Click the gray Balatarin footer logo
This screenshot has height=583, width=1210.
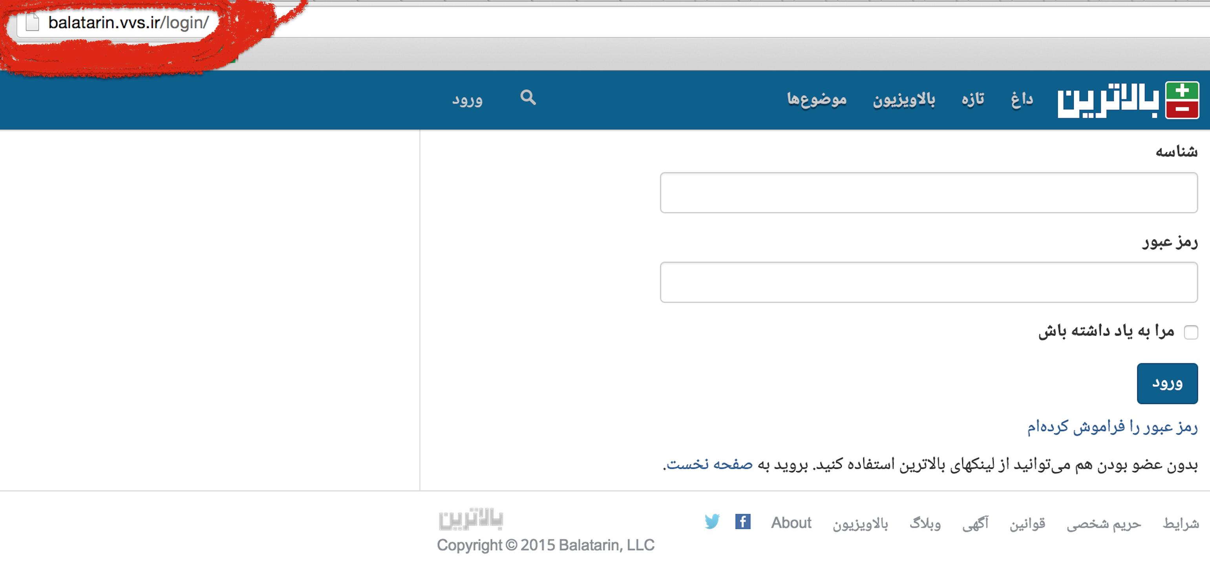coord(471,519)
